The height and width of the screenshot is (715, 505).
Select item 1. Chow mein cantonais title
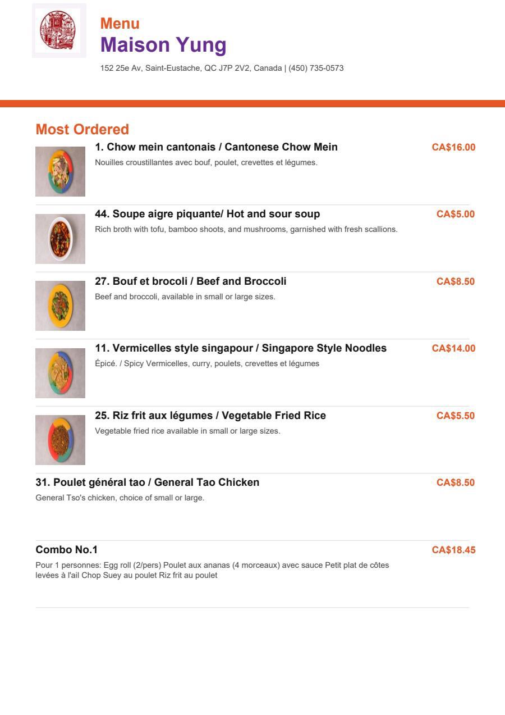click(216, 147)
